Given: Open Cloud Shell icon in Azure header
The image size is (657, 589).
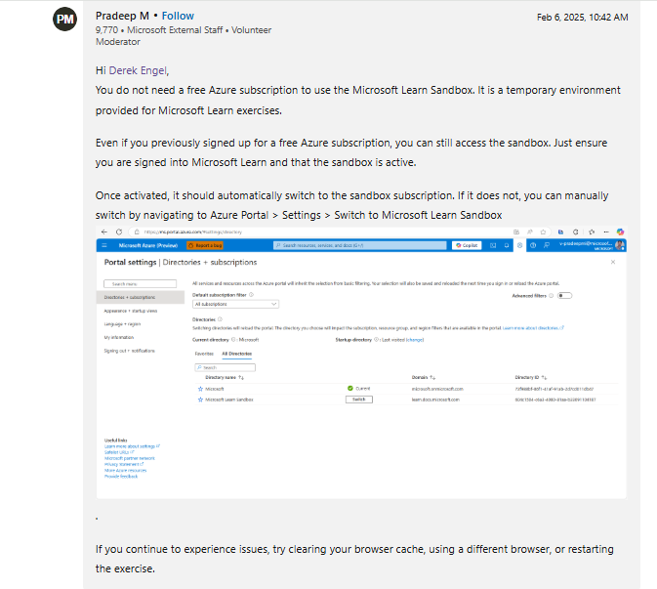Looking at the screenshot, I should tap(493, 245).
